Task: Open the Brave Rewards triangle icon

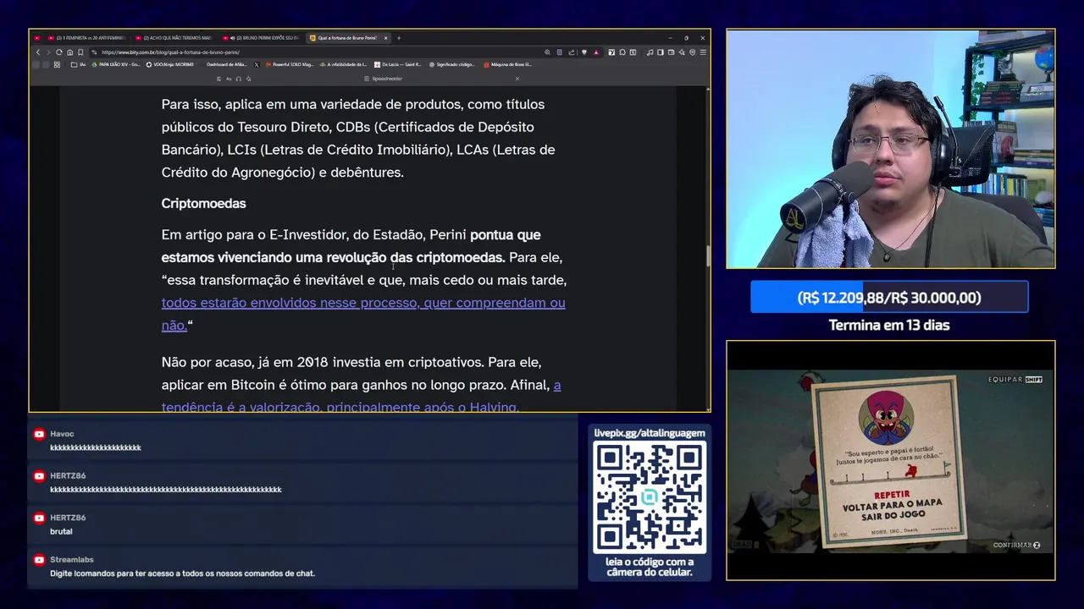Action: (x=596, y=52)
